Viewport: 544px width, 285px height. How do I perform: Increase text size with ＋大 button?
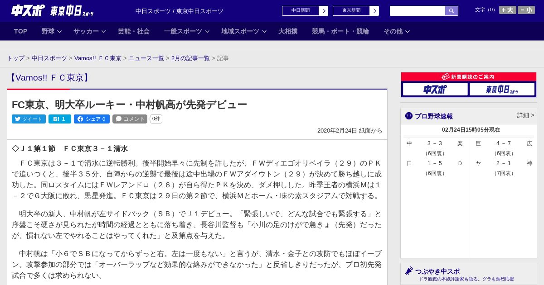pos(507,10)
